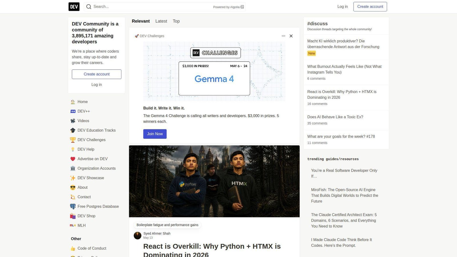Click 'Boilerplate fatigue and performance gains' label
The width and height of the screenshot is (457, 257).
coord(167,225)
